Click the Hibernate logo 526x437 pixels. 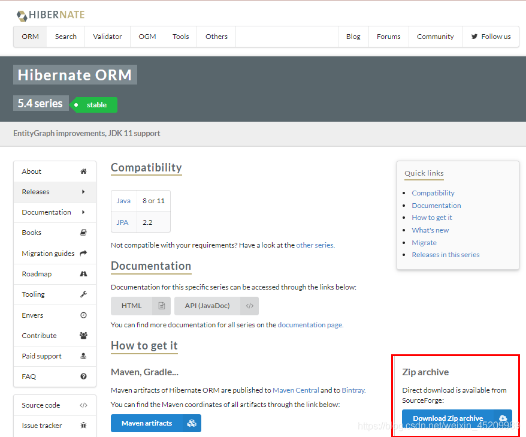click(x=51, y=16)
